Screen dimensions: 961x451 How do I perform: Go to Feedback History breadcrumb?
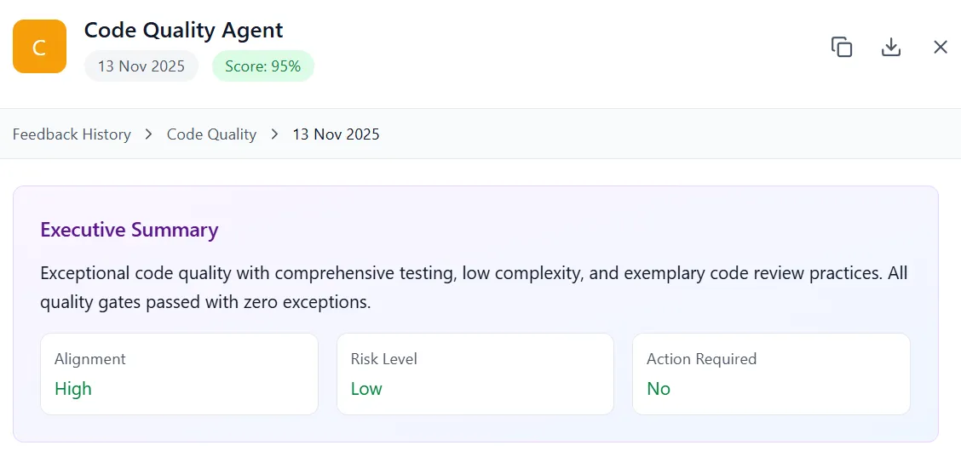coord(72,134)
